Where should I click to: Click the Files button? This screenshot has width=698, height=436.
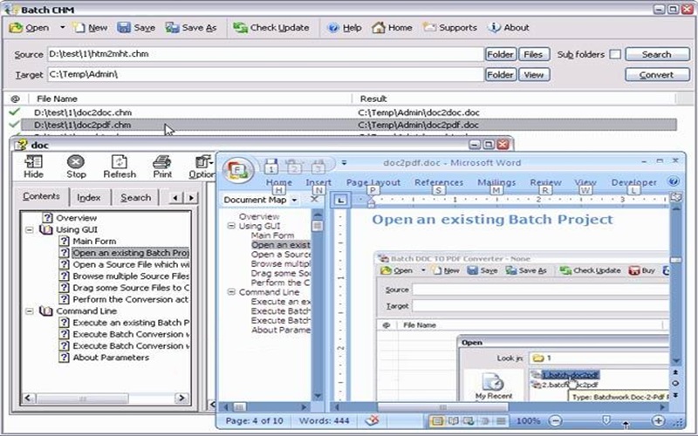coord(534,54)
